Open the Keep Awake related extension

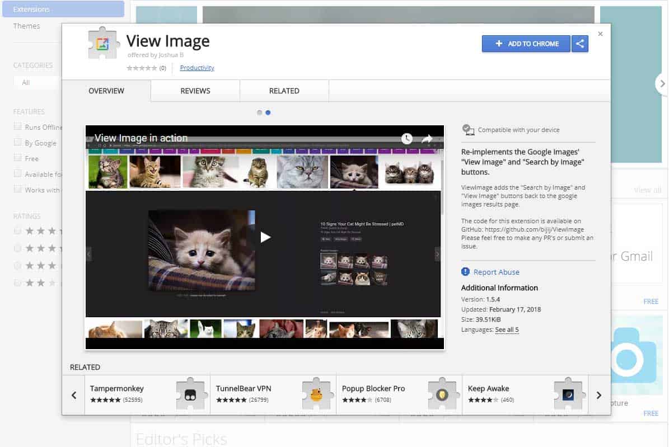click(525, 395)
